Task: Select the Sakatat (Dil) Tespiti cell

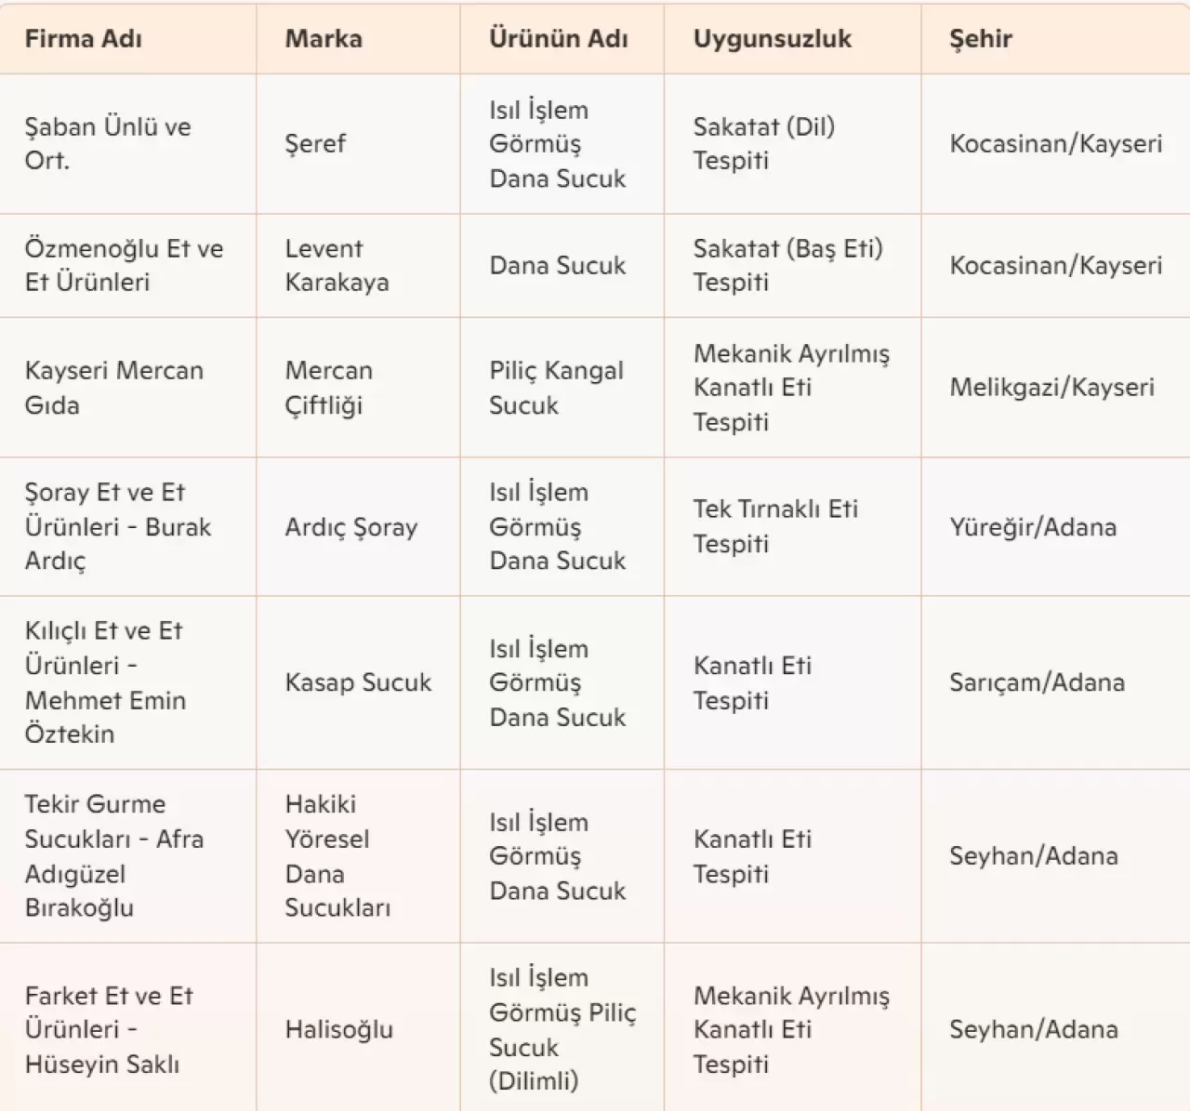Action: (x=764, y=143)
